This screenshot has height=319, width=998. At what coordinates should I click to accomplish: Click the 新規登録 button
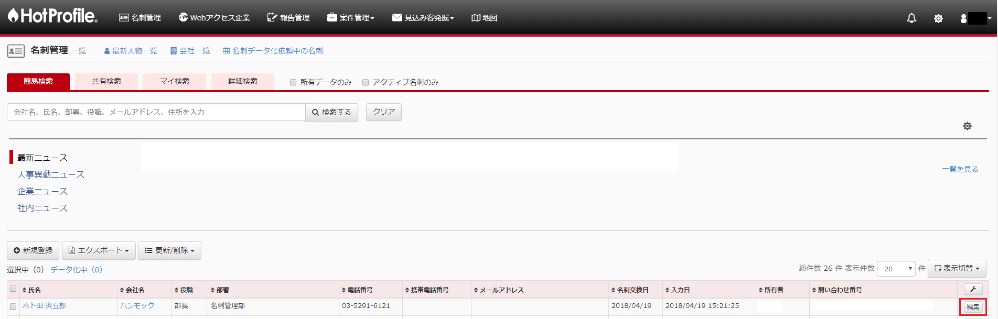(x=33, y=250)
